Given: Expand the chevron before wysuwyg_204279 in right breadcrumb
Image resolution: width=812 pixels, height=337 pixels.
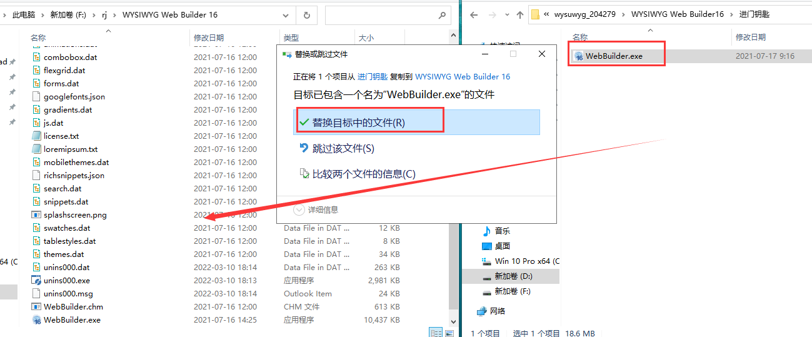Looking at the screenshot, I should pyautogui.click(x=546, y=15).
